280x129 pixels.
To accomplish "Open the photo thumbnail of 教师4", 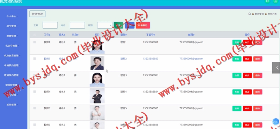I will (97, 96).
